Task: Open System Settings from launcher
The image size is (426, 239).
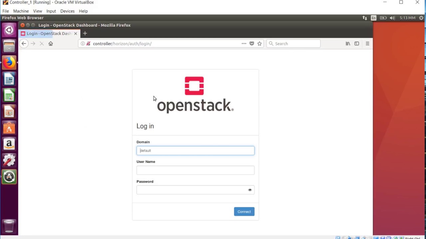Action: (x=9, y=160)
